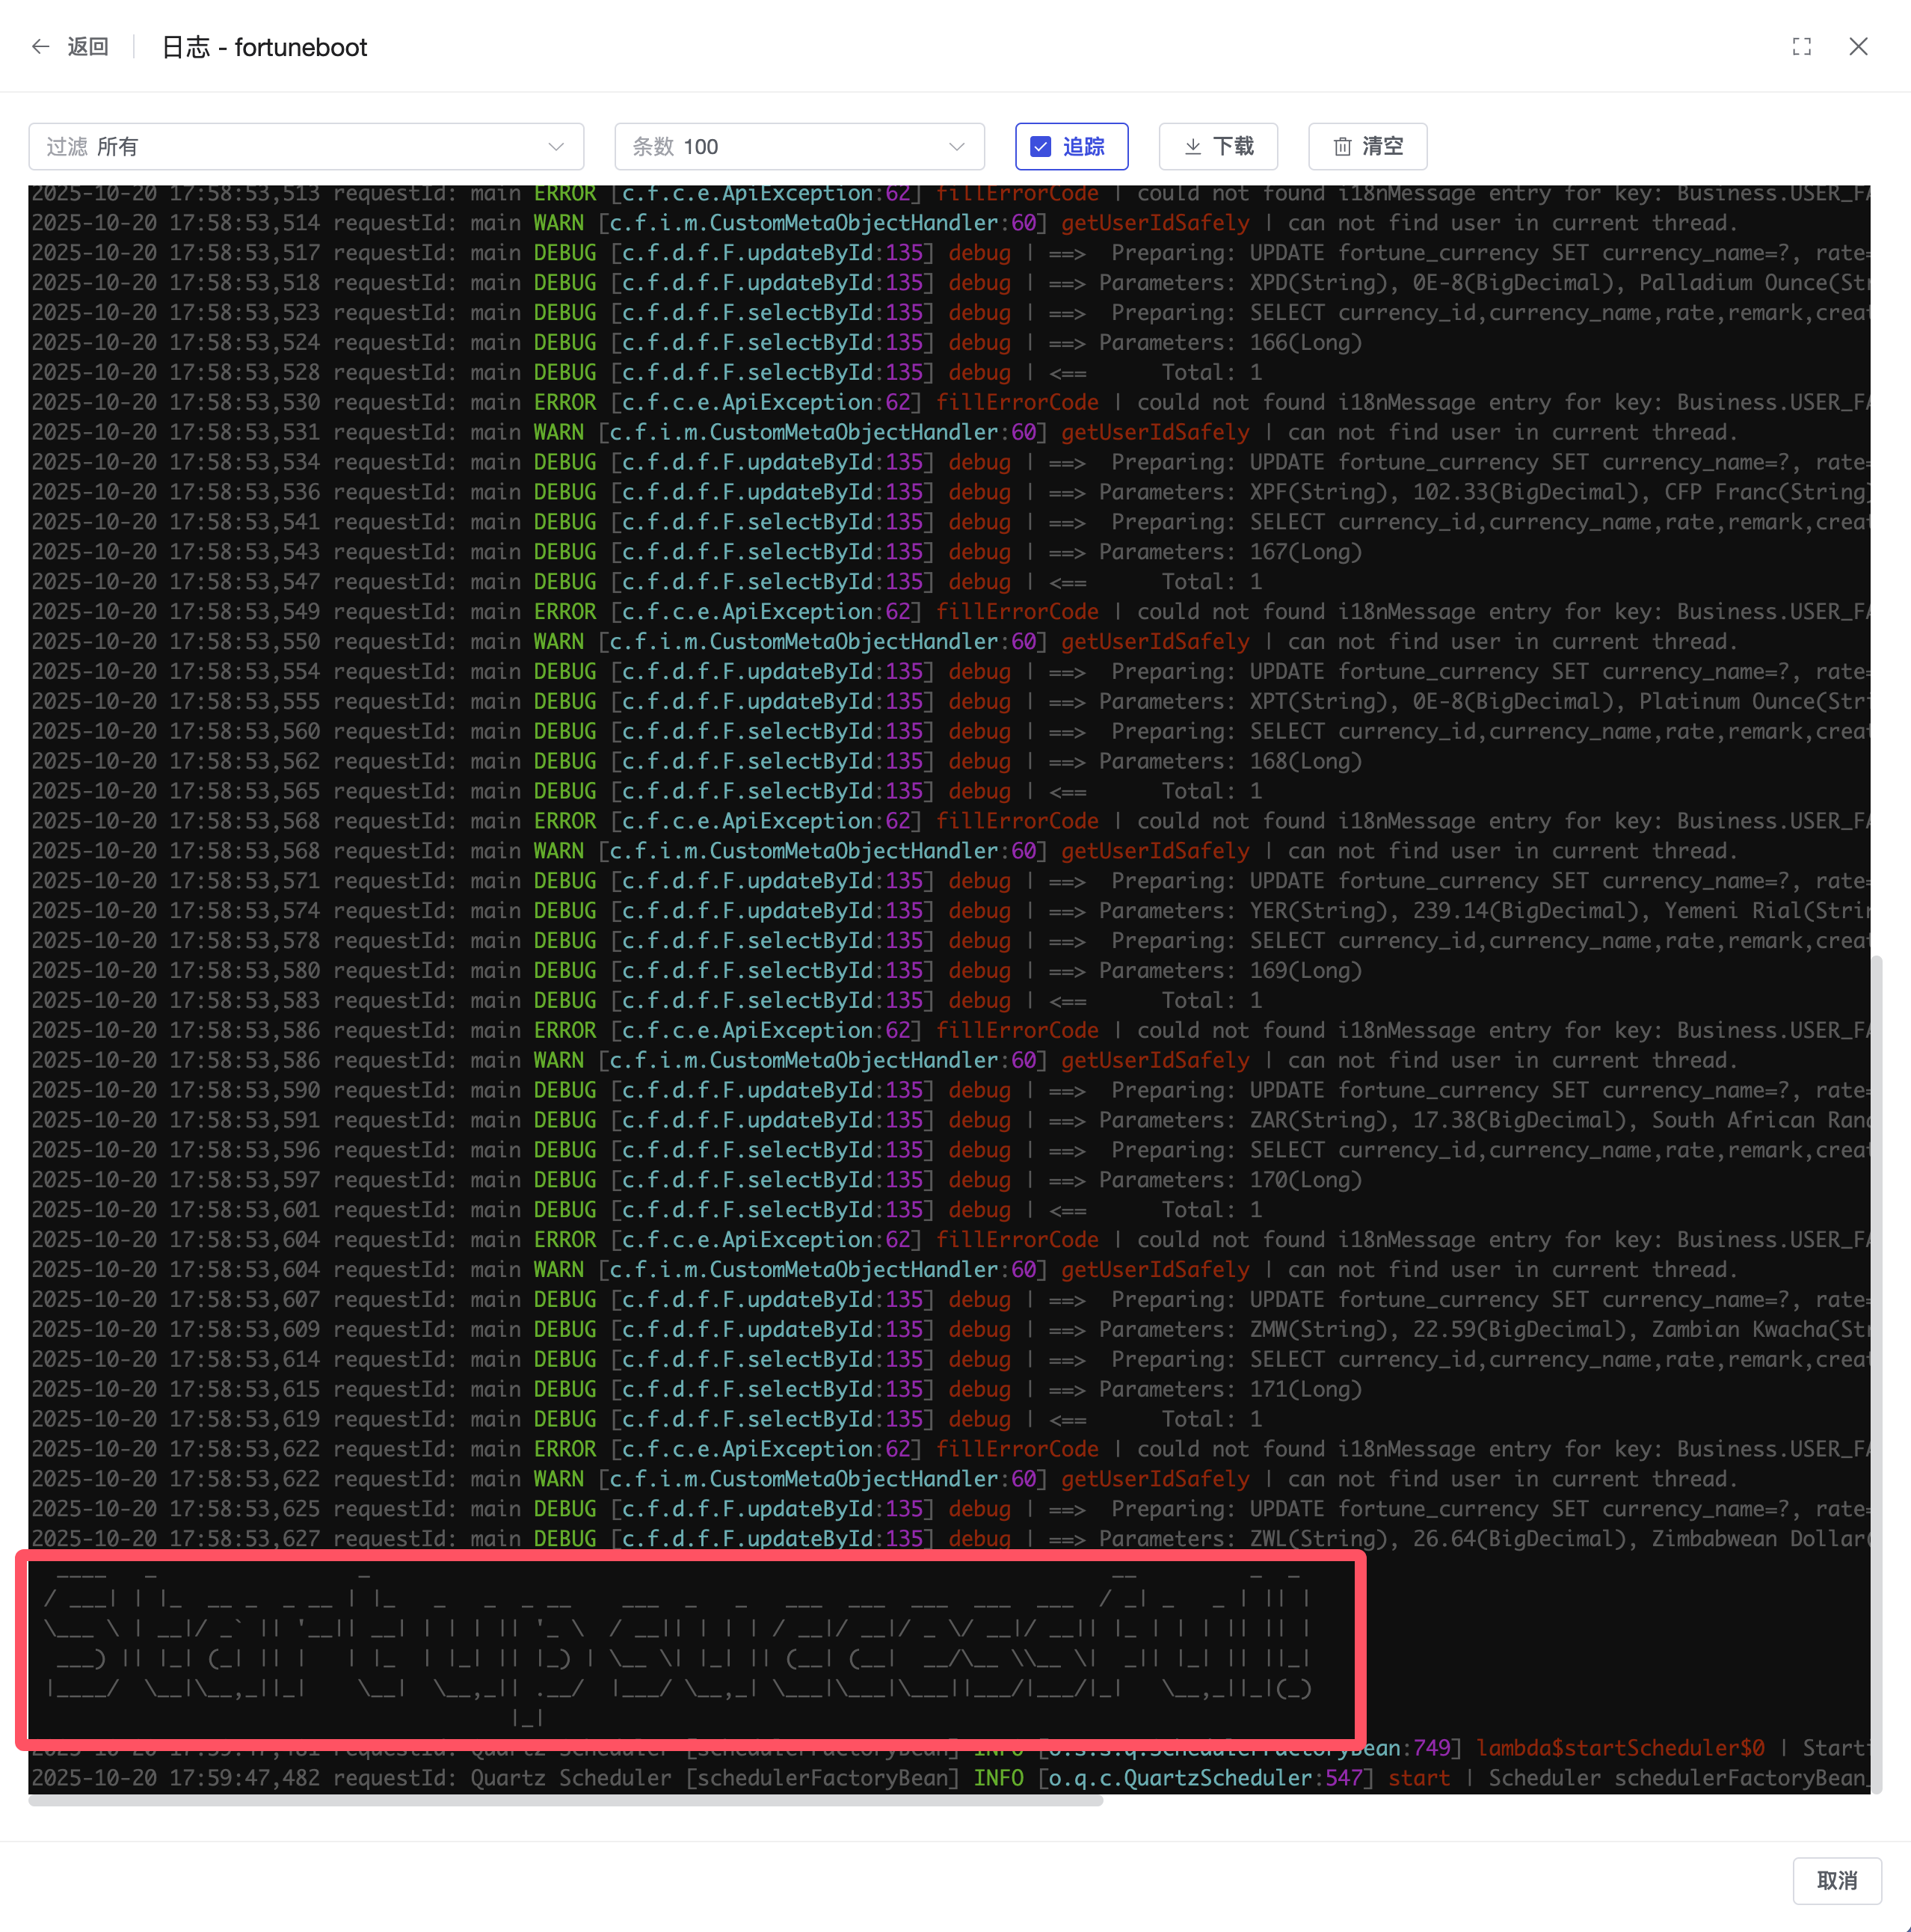Click the 日志 - fortuneboot title

pyautogui.click(x=264, y=47)
